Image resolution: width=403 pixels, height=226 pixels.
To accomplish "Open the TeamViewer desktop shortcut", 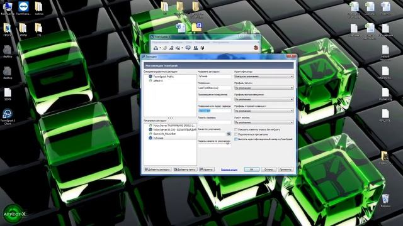I will click(23, 8).
